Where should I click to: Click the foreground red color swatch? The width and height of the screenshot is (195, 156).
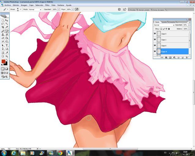[3, 61]
